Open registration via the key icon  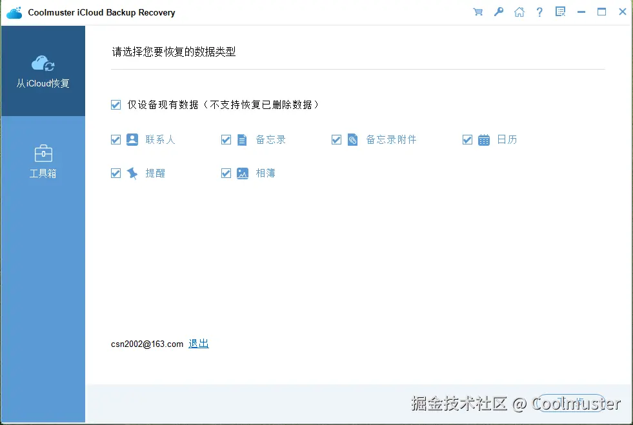pos(498,12)
